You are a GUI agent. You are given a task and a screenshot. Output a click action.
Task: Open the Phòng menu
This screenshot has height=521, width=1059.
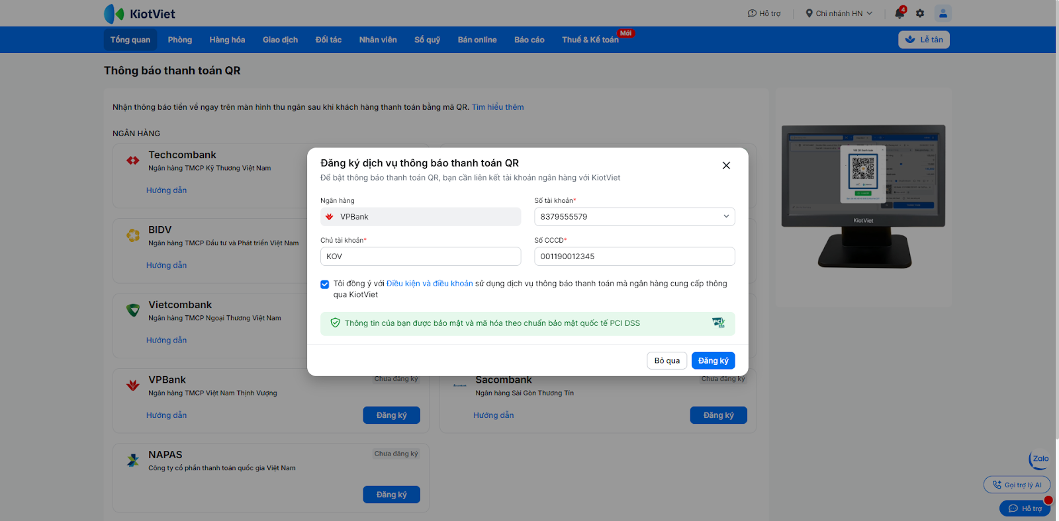point(180,40)
